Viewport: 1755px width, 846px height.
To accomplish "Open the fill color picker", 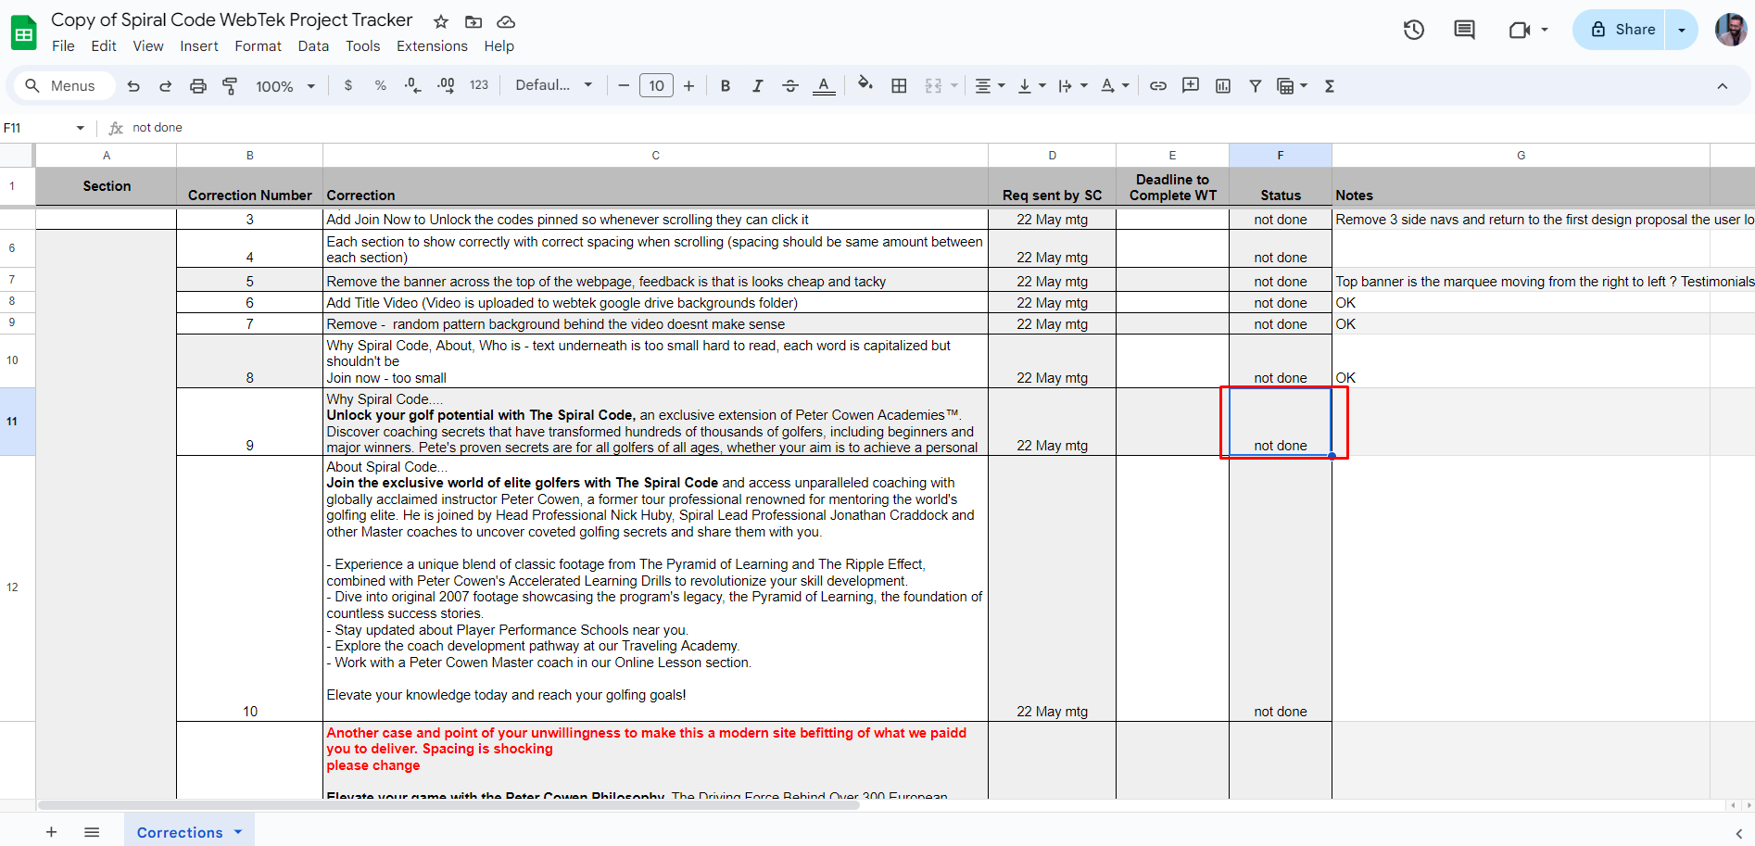I will click(865, 85).
